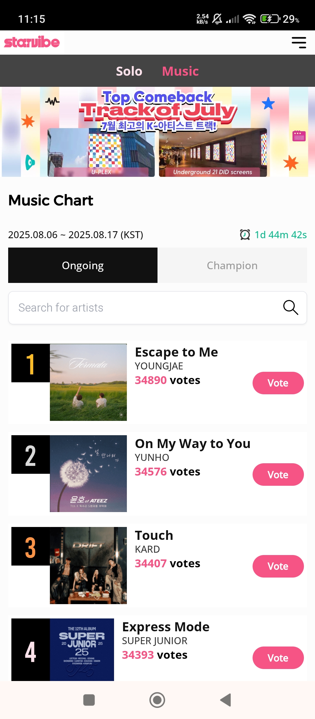Open the Top Comeback Track of July banner
Image resolution: width=315 pixels, height=719 pixels.
[157, 132]
